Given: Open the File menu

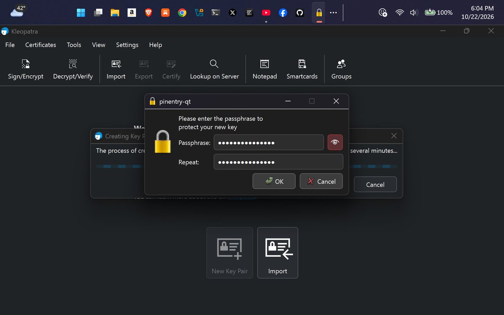Looking at the screenshot, I should tap(10, 45).
